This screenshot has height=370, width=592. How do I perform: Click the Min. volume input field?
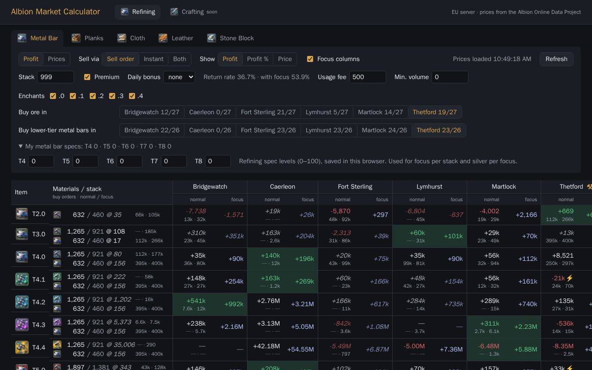pos(450,77)
